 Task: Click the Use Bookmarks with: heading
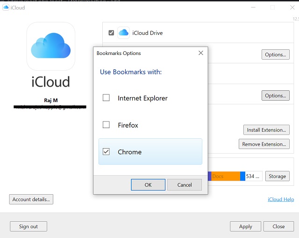131,72
